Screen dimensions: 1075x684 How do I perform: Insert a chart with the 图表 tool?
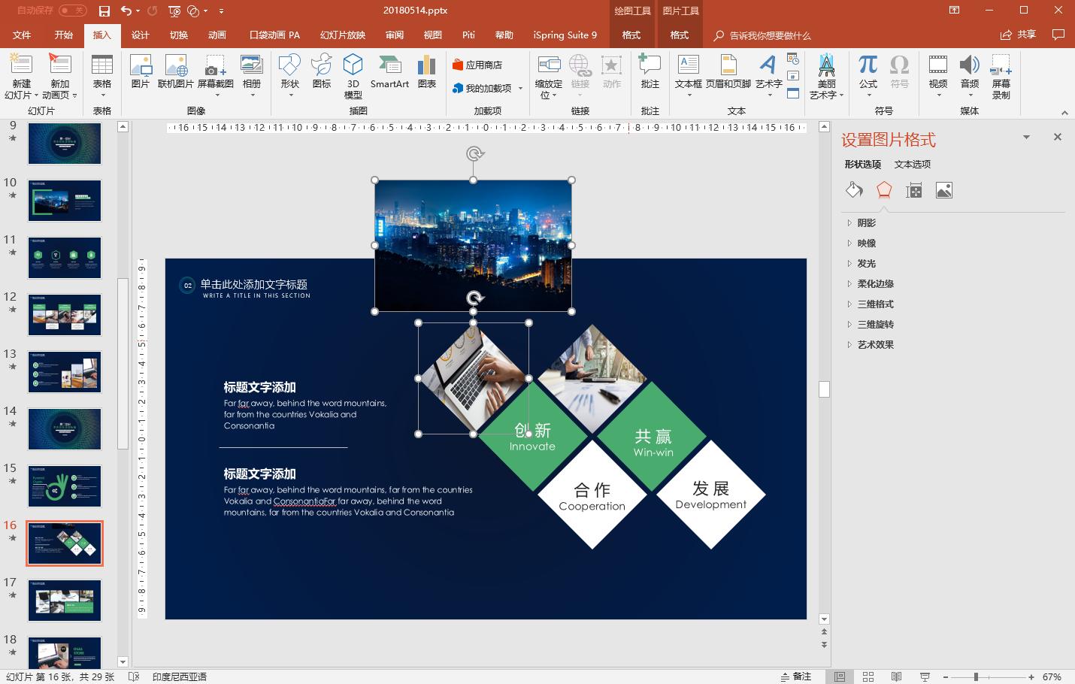426,75
